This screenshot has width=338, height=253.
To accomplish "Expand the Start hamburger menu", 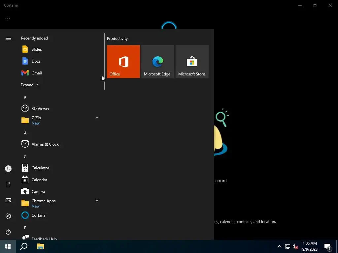I will click(x=8, y=38).
